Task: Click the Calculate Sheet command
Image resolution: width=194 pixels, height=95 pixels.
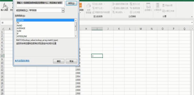Action: [x=168, y=11]
